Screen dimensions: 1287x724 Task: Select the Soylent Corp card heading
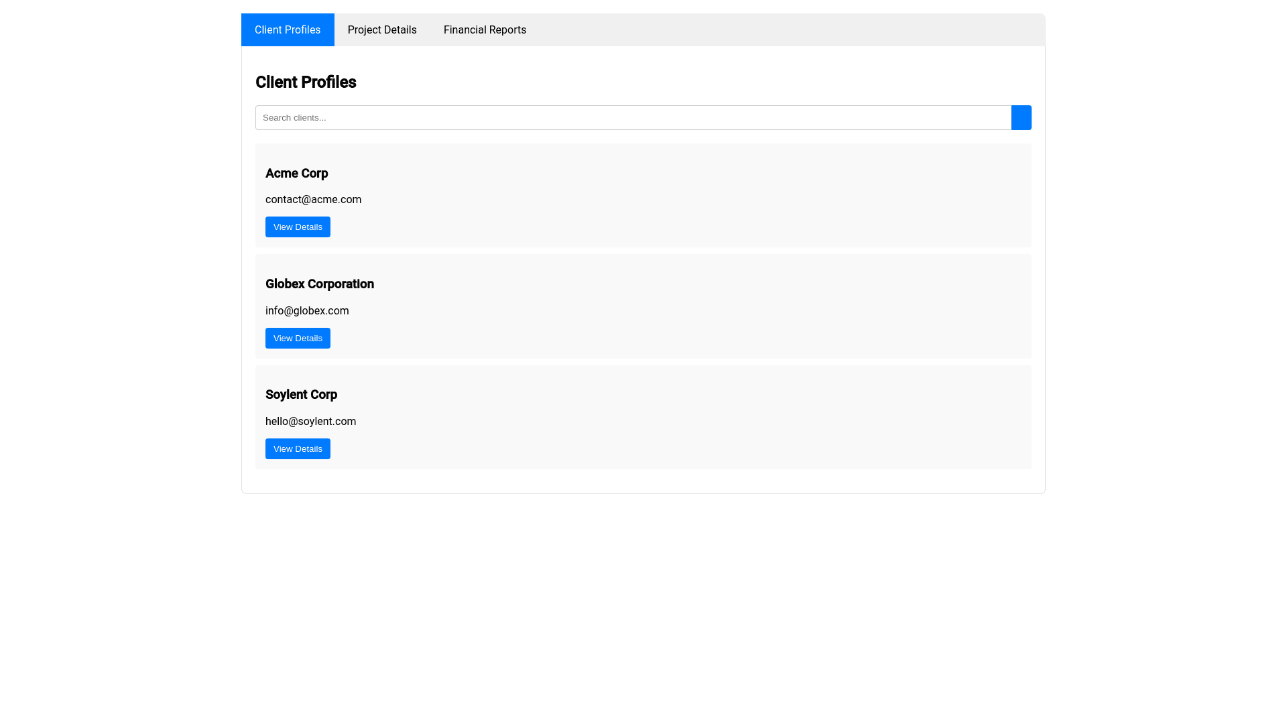301,394
